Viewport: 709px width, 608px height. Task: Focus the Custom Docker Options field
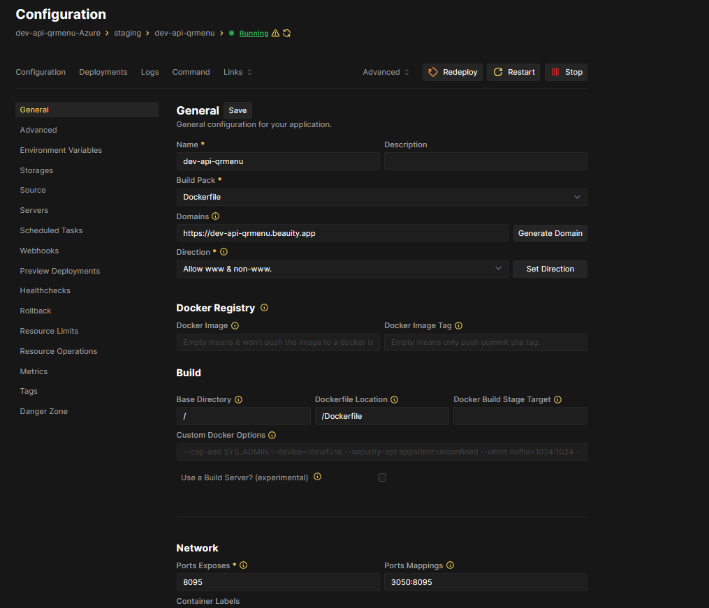click(381, 452)
